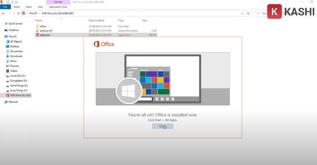Viewport: 317px width, 165px height.
Task: Open Music in the sidebar
Action: point(13,61)
